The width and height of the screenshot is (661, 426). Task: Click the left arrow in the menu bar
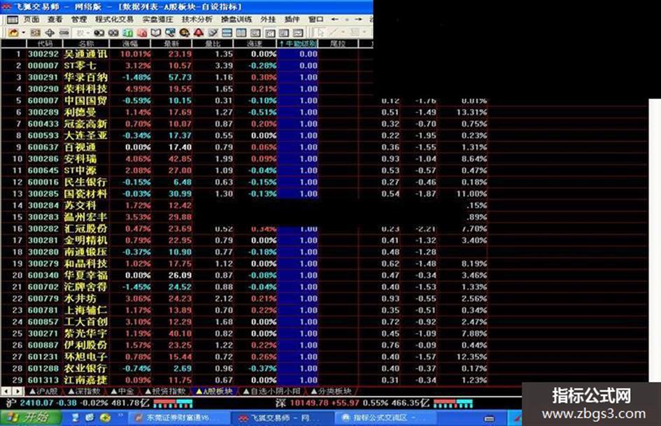coord(335,20)
